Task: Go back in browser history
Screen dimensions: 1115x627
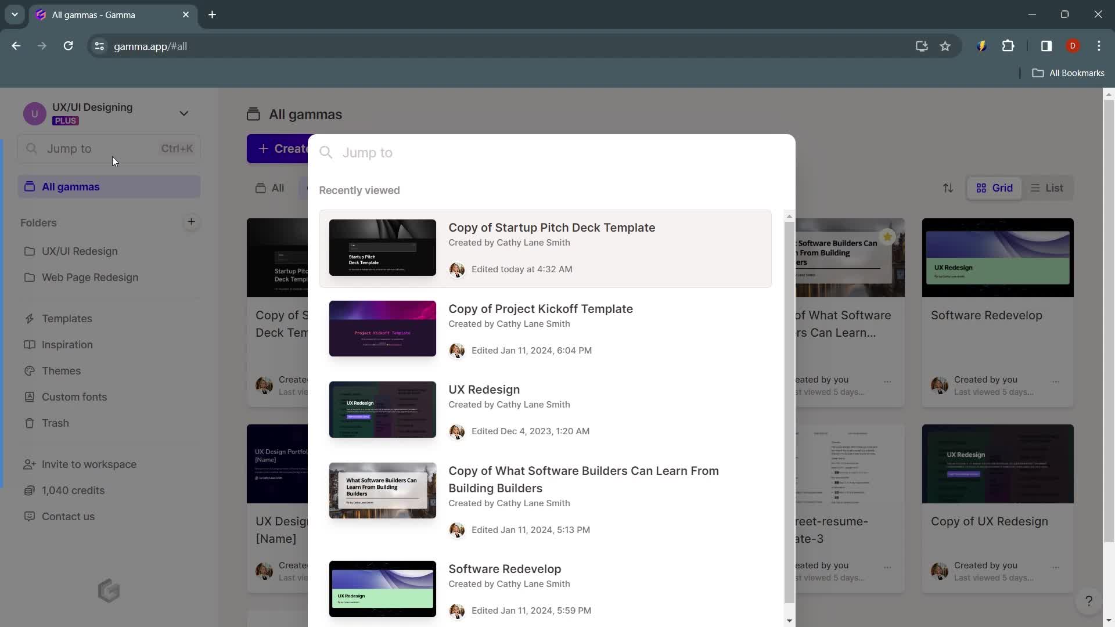Action: (x=16, y=46)
